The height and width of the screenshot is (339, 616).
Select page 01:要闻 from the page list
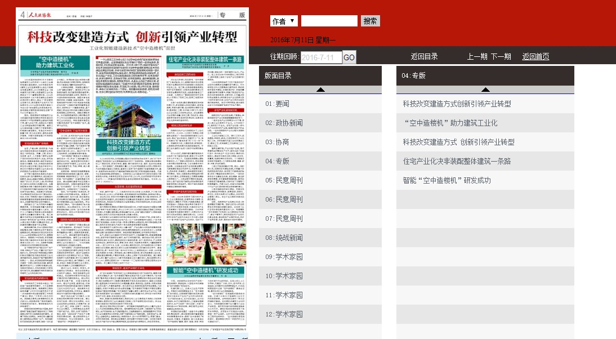pos(277,104)
